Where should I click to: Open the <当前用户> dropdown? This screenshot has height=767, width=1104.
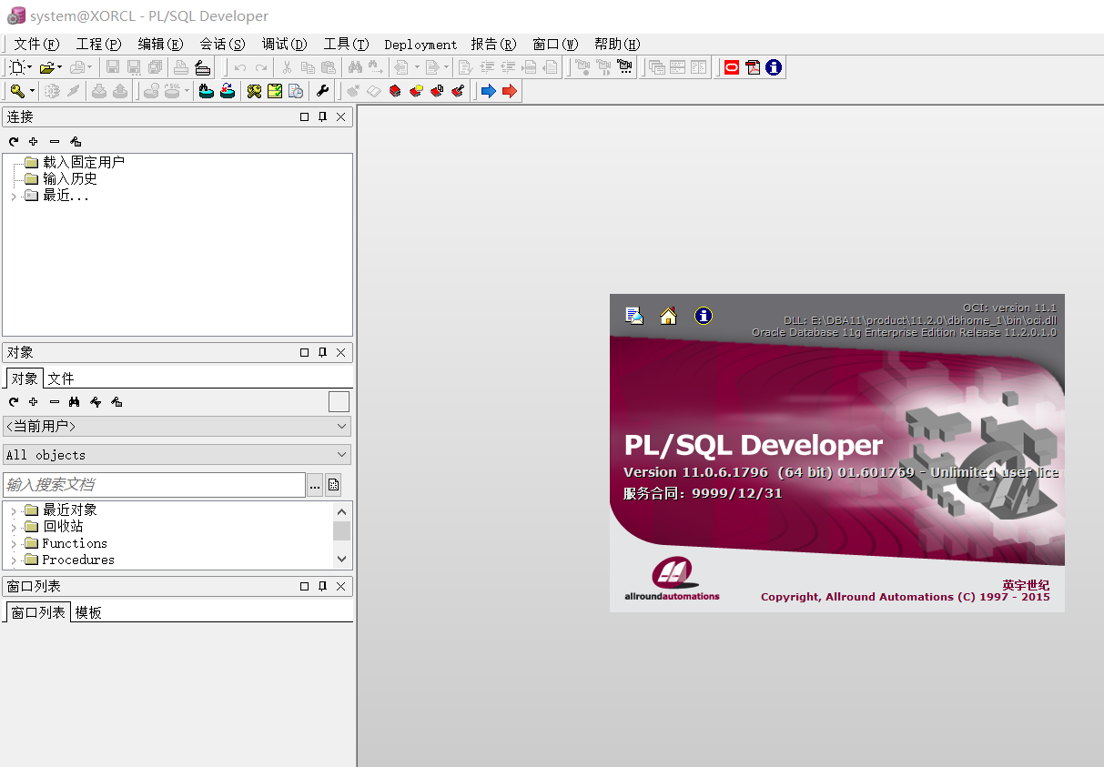(x=342, y=426)
